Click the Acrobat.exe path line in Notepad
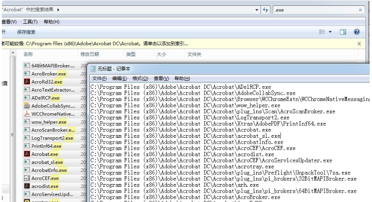Viewport: 372px width, 202px height. (x=181, y=130)
